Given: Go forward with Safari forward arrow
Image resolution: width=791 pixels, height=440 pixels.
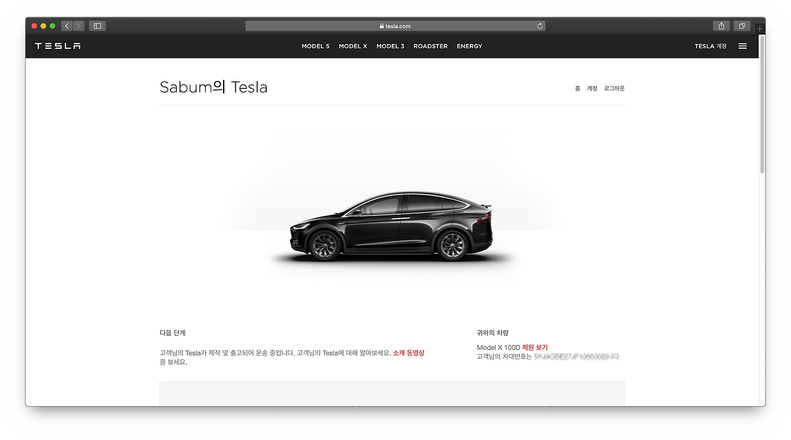Looking at the screenshot, I should (x=78, y=26).
